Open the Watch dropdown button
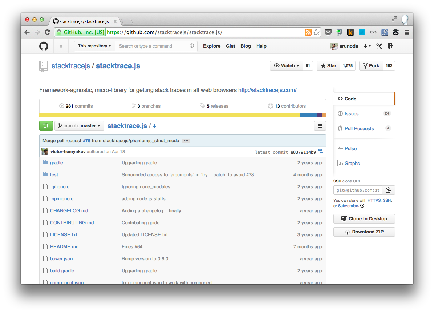Image resolution: width=434 pixels, height=313 pixels. tap(287, 66)
